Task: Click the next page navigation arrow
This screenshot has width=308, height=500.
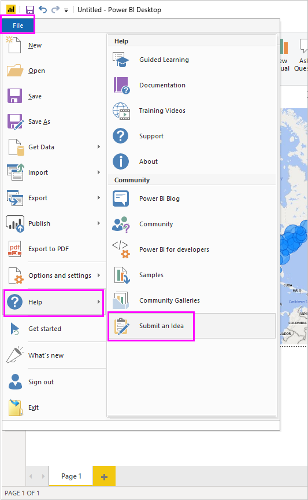Action: click(43, 476)
